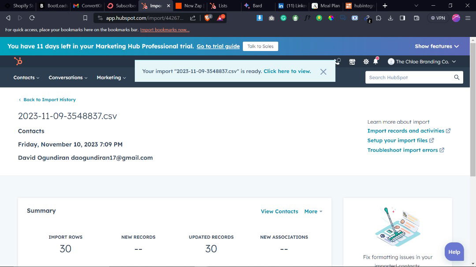Click the Talk to Sales button
This screenshot has height=267, width=476.
point(260,46)
